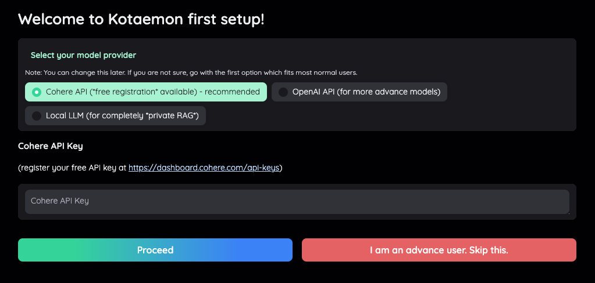Pick the Local LLM radio circle

(x=37, y=116)
